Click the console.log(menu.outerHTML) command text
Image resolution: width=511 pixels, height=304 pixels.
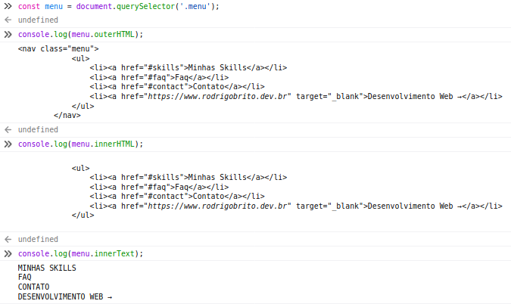[80, 35]
